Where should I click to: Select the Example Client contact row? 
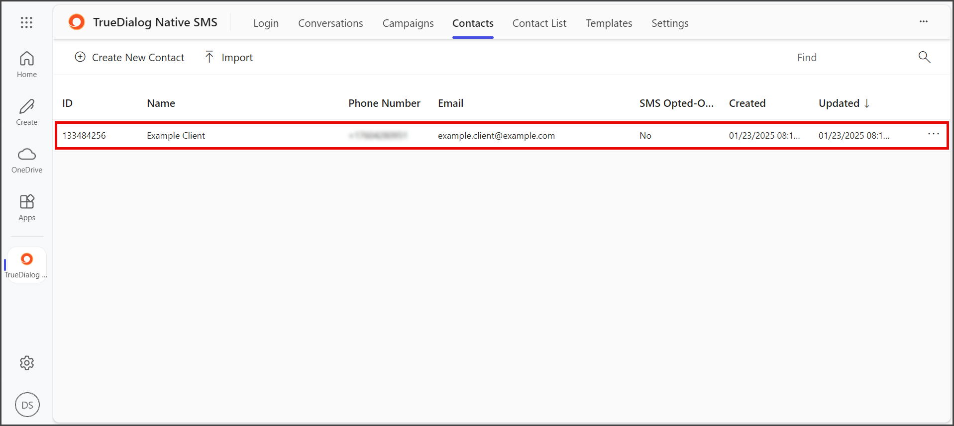point(502,135)
